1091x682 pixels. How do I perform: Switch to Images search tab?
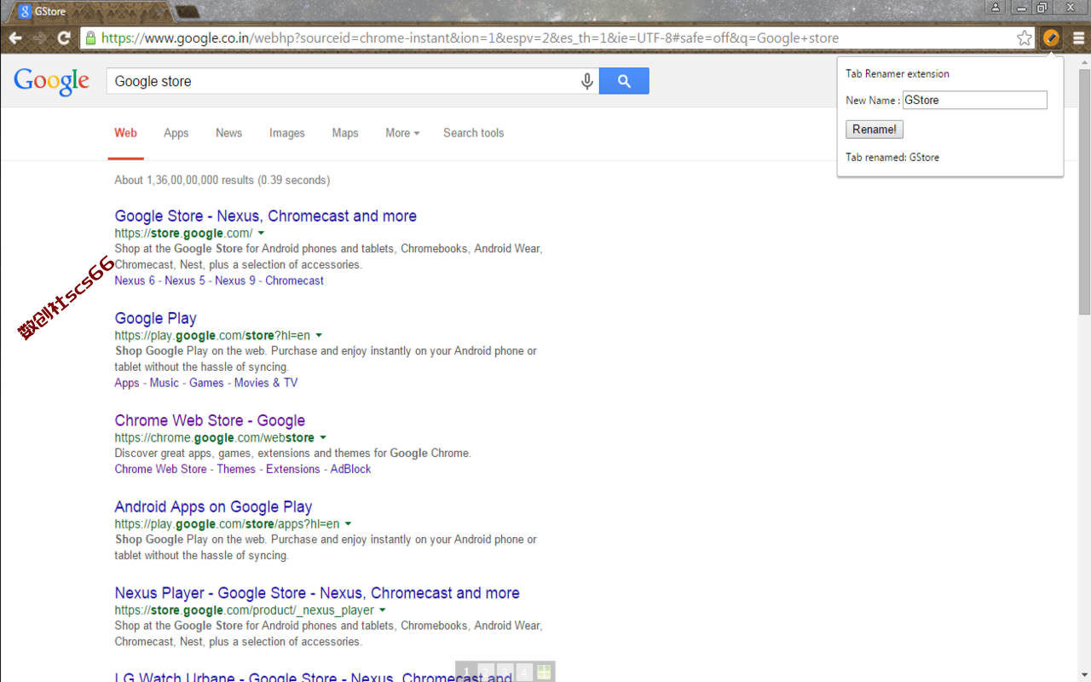click(x=287, y=133)
